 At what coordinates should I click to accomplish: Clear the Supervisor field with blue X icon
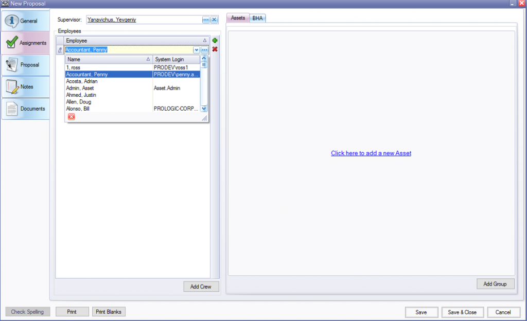pyautogui.click(x=215, y=19)
